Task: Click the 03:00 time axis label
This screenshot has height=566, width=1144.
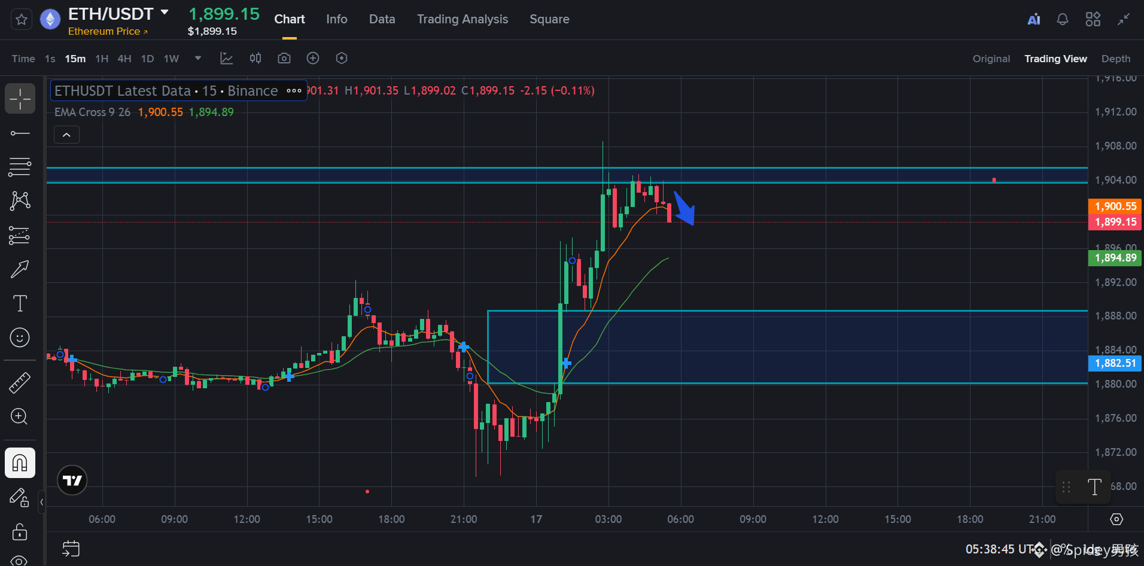Action: point(608,519)
